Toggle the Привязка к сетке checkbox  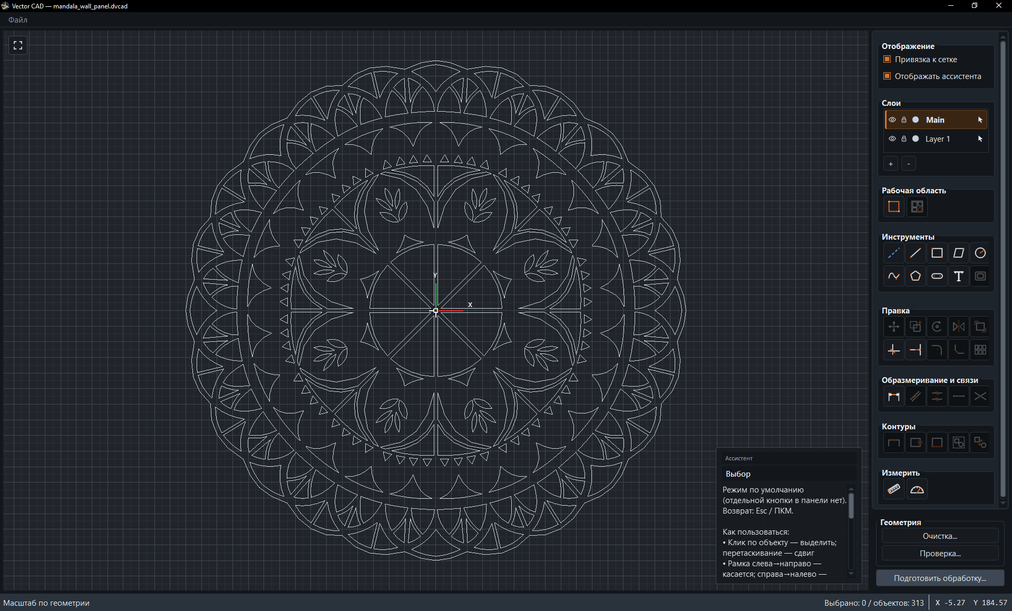pyautogui.click(x=887, y=60)
